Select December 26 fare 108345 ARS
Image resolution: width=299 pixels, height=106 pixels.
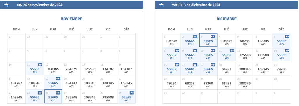click(x=245, y=82)
